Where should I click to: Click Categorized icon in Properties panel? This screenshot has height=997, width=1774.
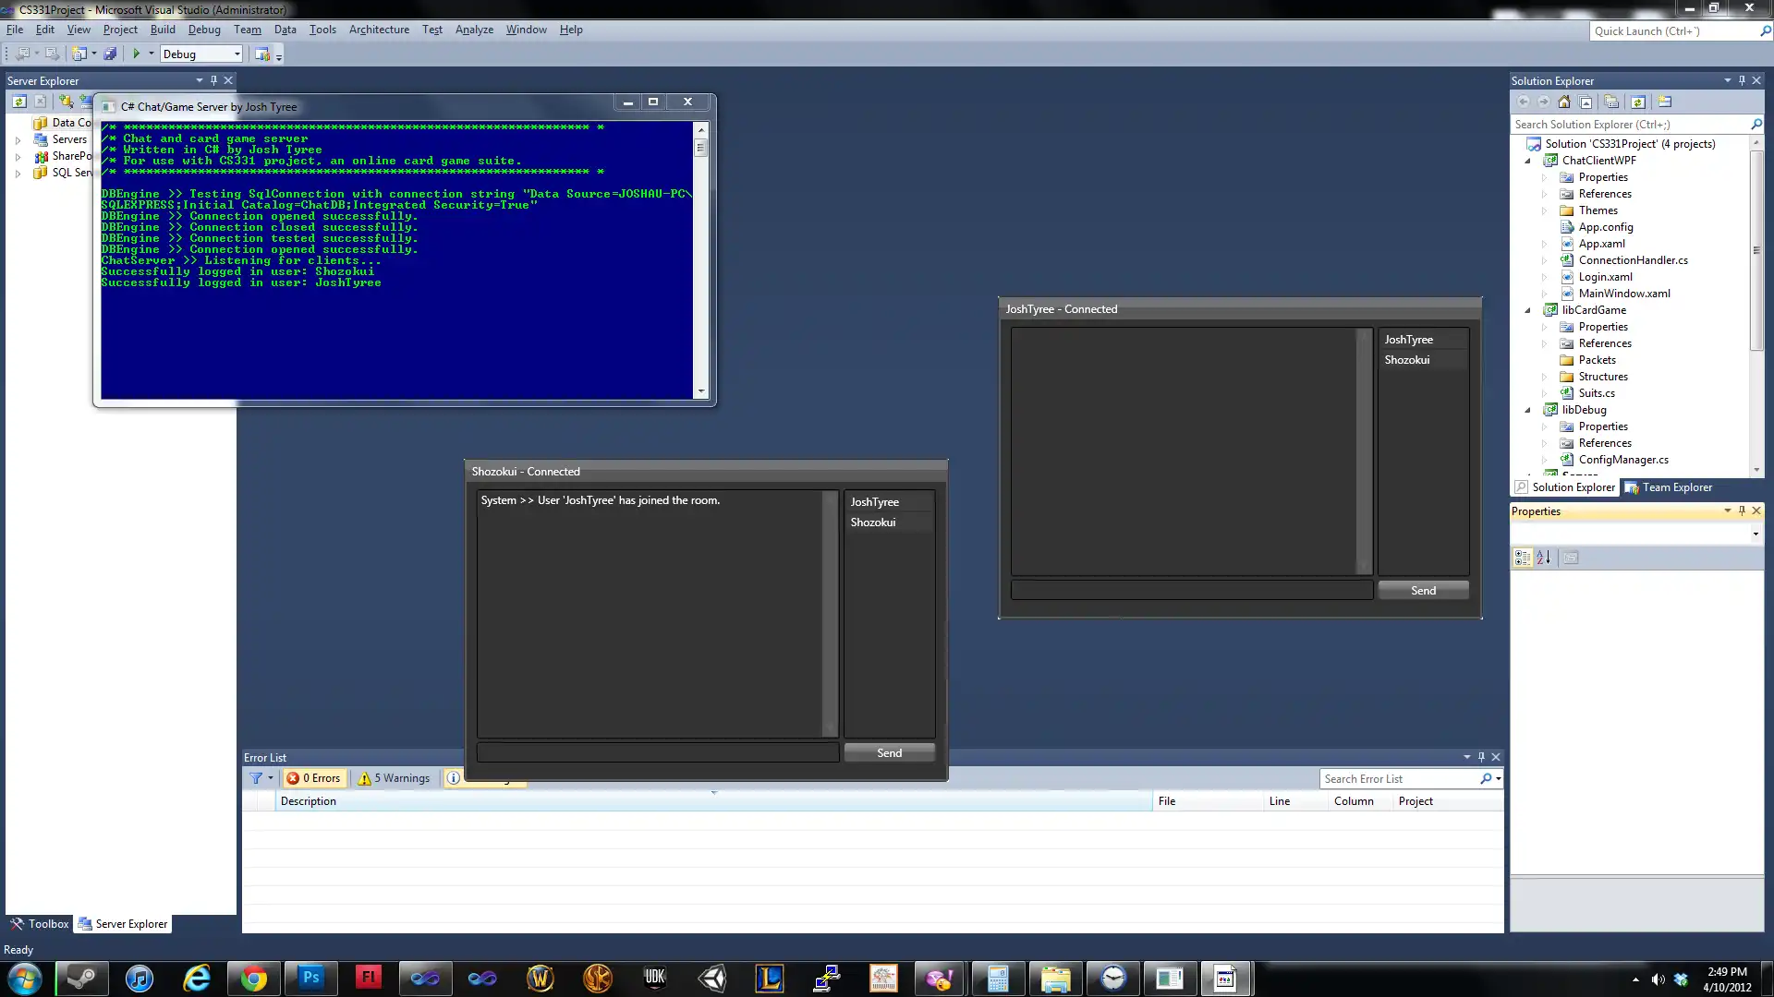(x=1523, y=558)
